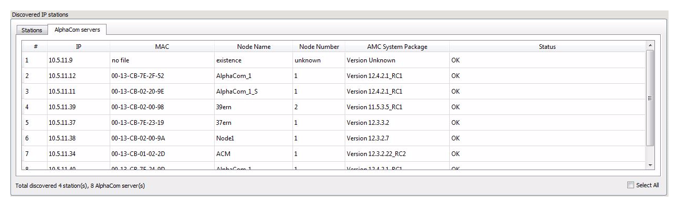Click the scrollbar down arrow
This screenshot has width=679, height=207.
pyautogui.click(x=650, y=165)
